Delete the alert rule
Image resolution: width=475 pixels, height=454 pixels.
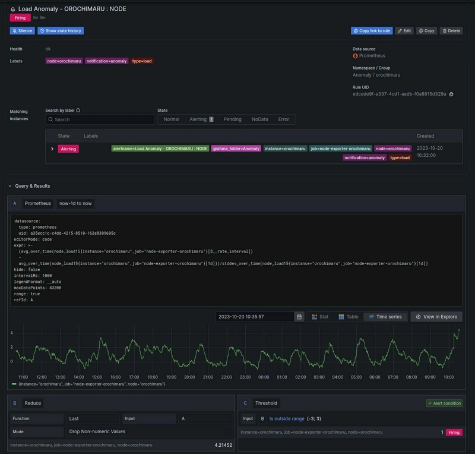coord(451,31)
